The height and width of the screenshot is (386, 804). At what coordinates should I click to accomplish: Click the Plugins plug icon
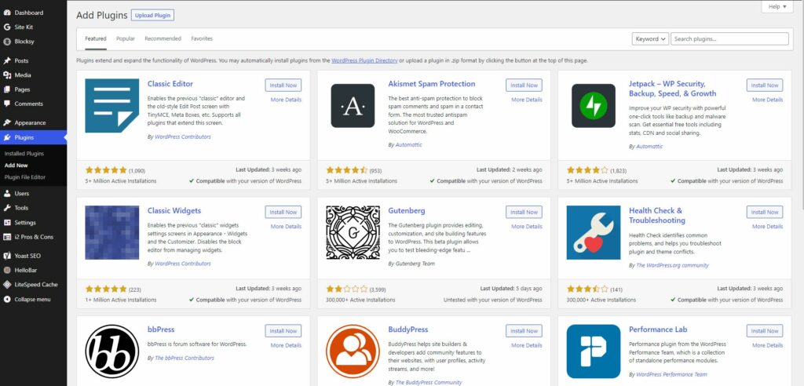7,137
